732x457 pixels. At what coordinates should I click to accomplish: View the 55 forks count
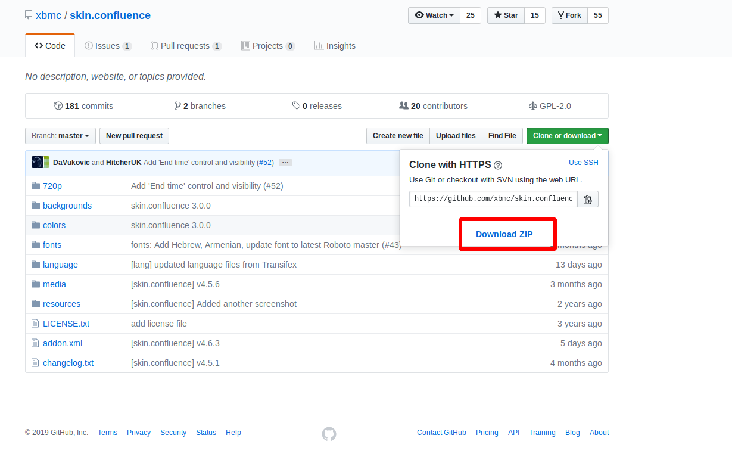click(598, 15)
